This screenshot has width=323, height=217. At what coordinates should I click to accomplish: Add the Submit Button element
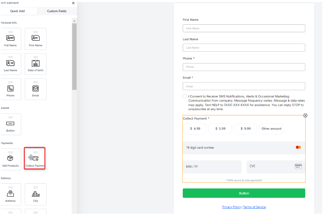[x=11, y=124]
